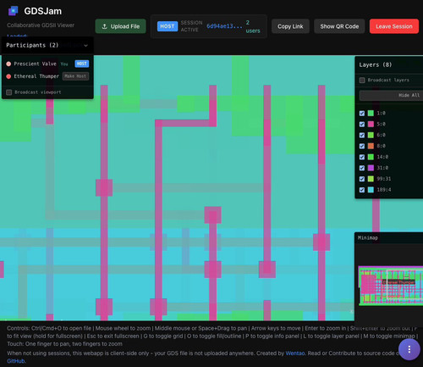Enable Broadcast viewport checkbox
The width and height of the screenshot is (423, 367).
tap(8, 92)
